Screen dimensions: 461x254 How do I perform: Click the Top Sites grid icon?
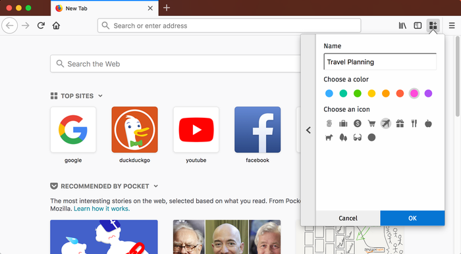(54, 95)
